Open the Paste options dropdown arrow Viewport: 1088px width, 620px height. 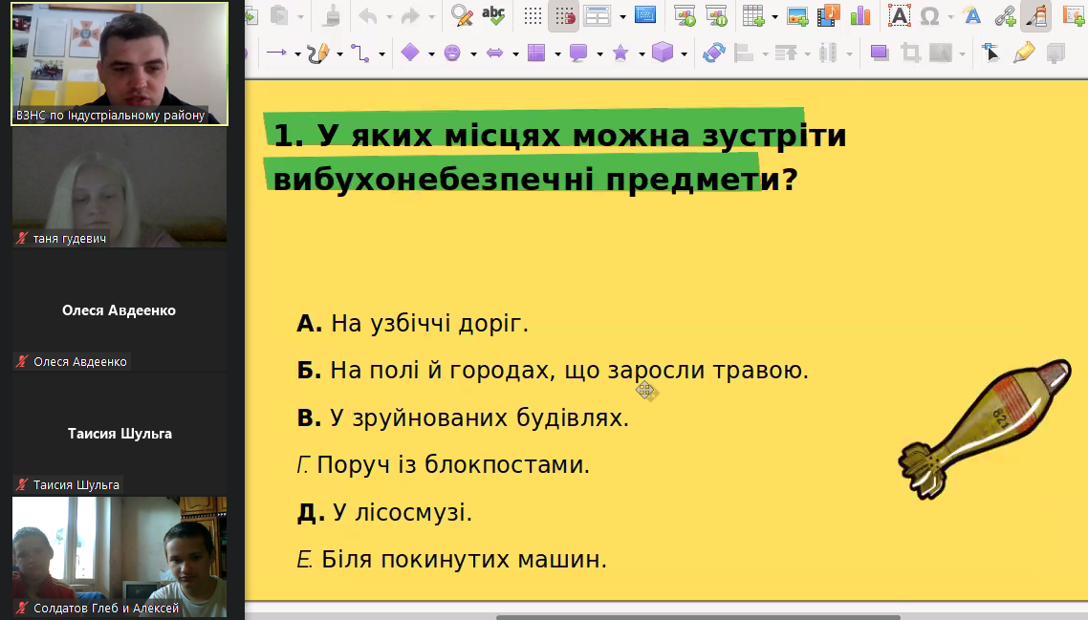click(x=300, y=16)
